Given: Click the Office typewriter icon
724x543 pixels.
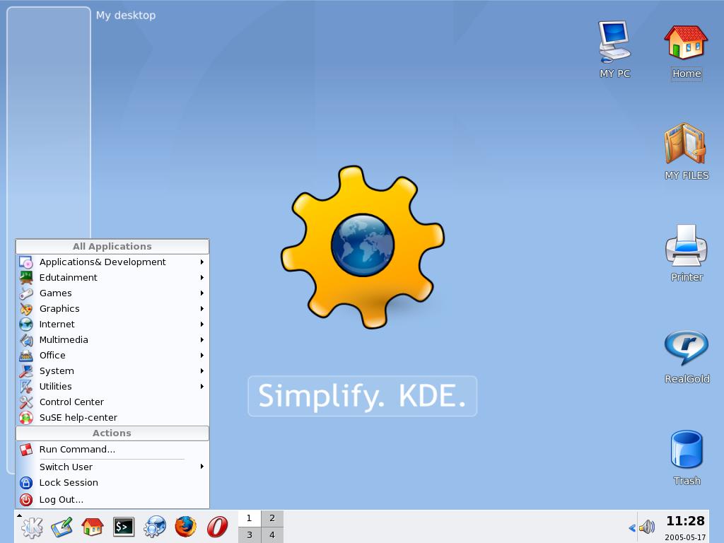Looking at the screenshot, I should click(x=26, y=356).
